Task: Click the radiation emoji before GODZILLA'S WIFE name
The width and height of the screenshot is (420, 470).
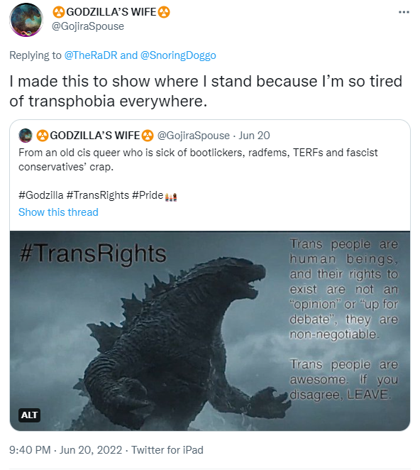Action: pyautogui.click(x=59, y=12)
